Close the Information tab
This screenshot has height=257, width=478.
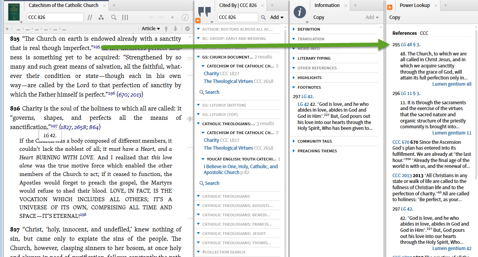tap(346, 6)
